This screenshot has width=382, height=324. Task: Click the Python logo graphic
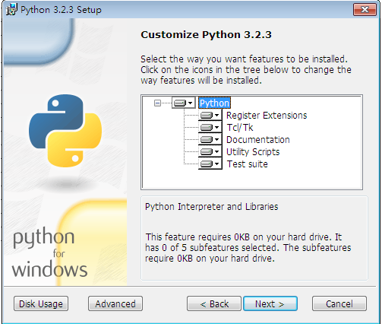(x=65, y=131)
